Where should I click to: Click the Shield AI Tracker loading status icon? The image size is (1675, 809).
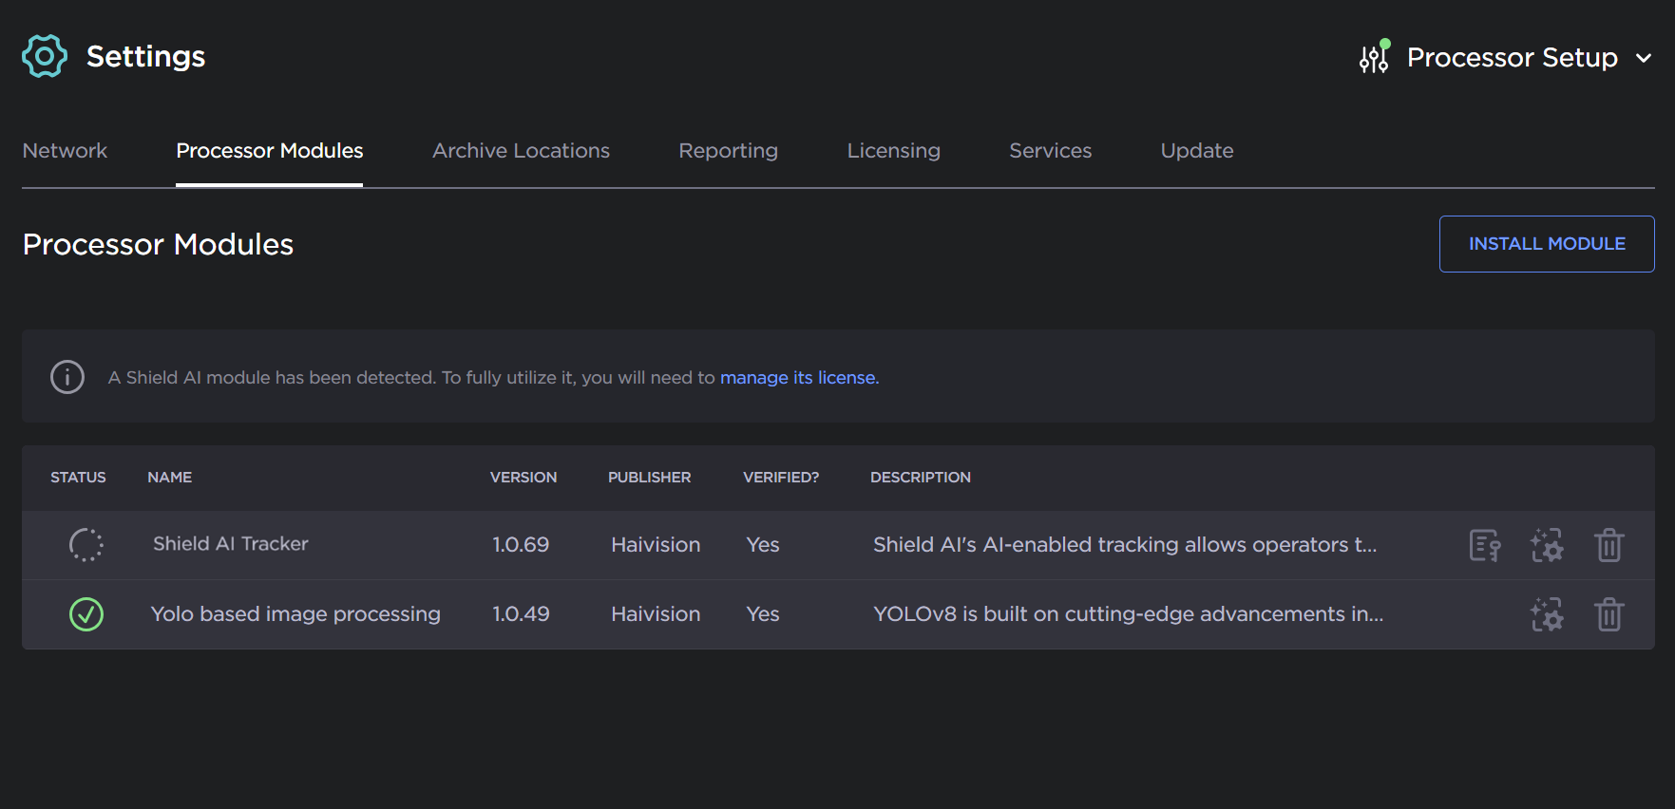[x=86, y=545]
